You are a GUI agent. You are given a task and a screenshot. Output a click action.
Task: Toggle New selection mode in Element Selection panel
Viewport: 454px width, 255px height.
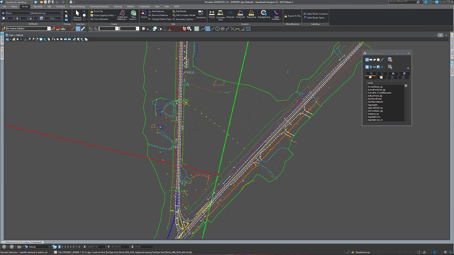[367, 67]
